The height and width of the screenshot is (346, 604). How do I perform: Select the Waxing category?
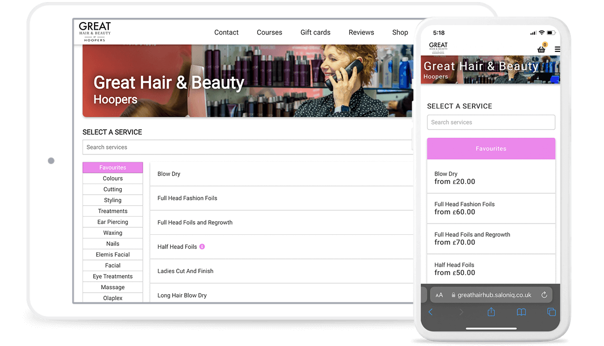pos(113,233)
